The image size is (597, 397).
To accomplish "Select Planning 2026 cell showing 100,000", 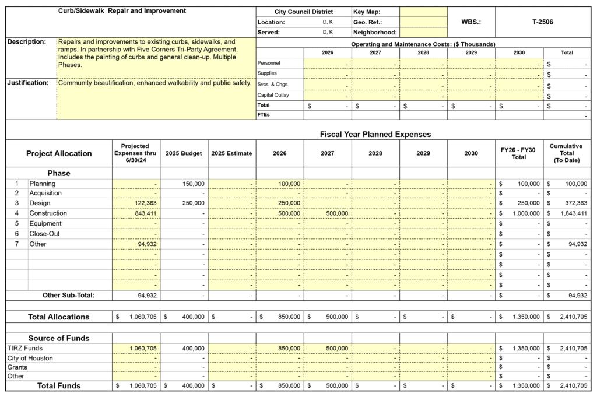I will (x=280, y=184).
